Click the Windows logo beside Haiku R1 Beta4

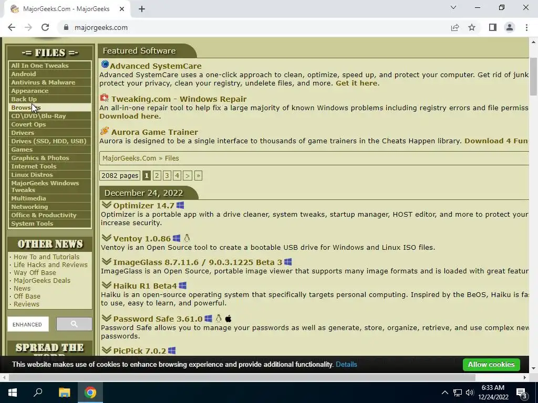point(182,285)
